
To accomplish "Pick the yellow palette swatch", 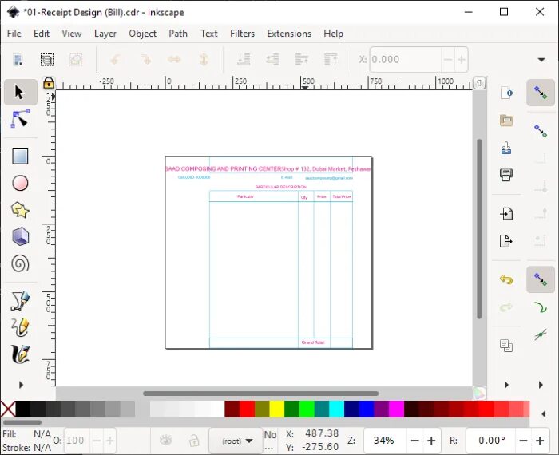I will click(276, 409).
